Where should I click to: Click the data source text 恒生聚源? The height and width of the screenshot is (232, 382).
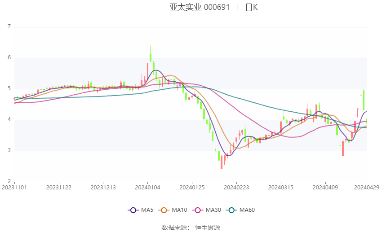(208, 228)
